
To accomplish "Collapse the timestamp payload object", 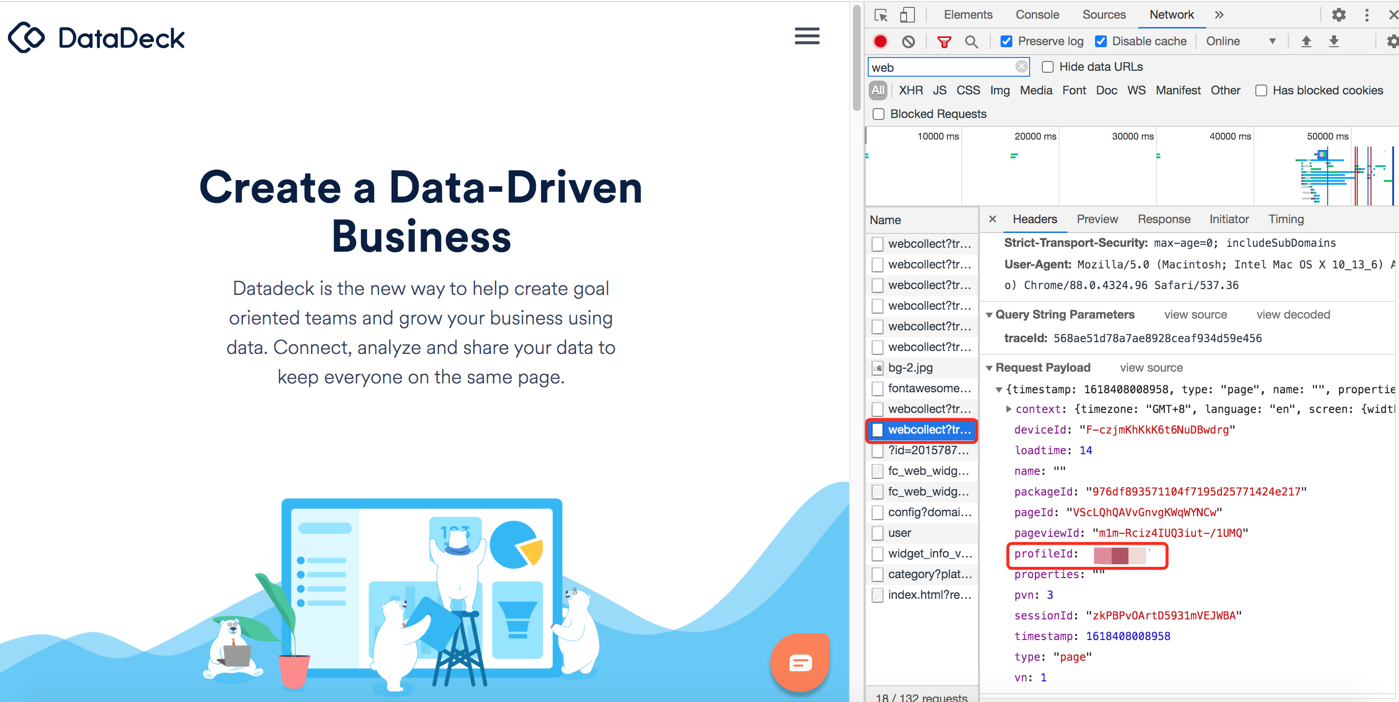I will point(998,390).
